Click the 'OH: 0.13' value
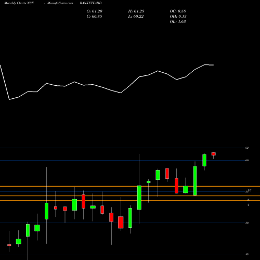The image size is (260, 260). (x=178, y=17)
